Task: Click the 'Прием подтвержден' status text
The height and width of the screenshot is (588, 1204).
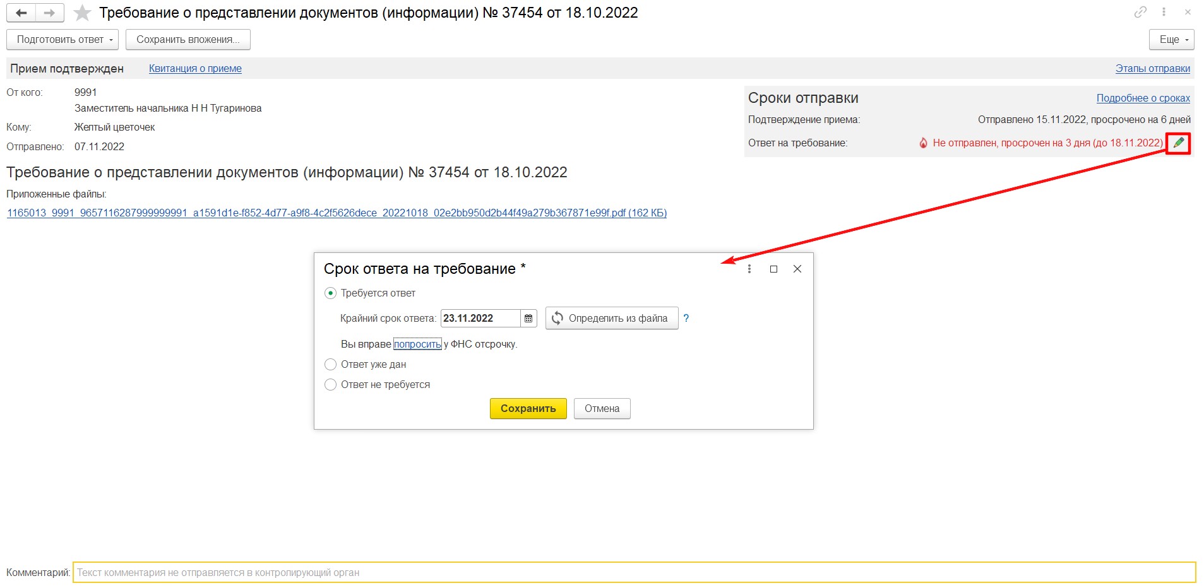Action: point(67,69)
